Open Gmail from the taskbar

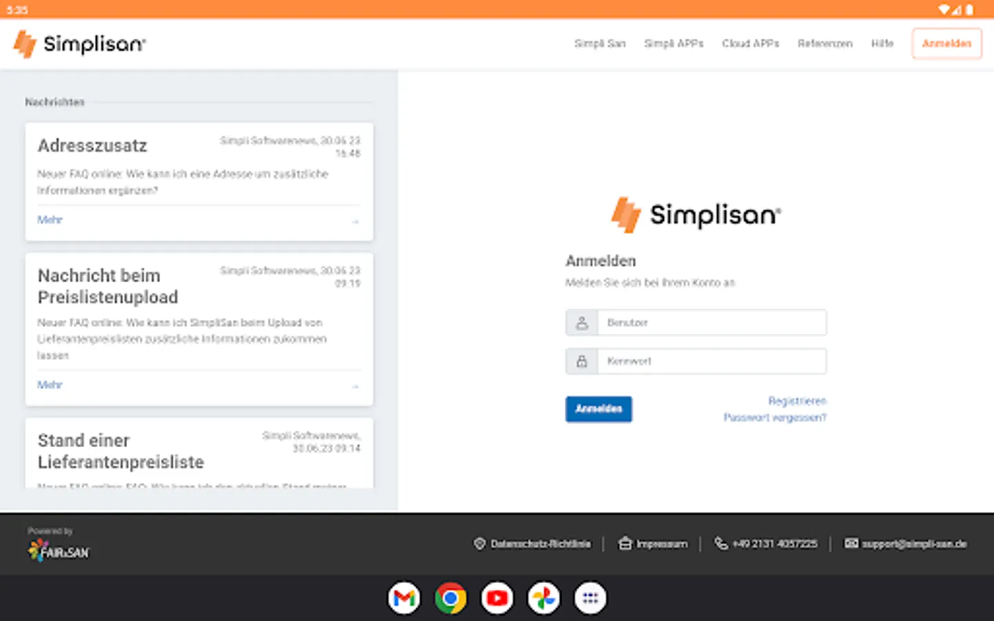coord(404,598)
